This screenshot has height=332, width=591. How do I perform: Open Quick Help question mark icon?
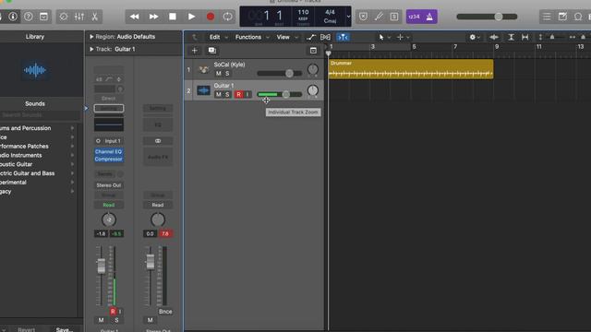[x=29, y=17]
